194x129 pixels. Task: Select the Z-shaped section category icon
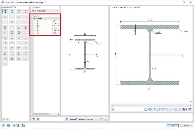[25, 27]
